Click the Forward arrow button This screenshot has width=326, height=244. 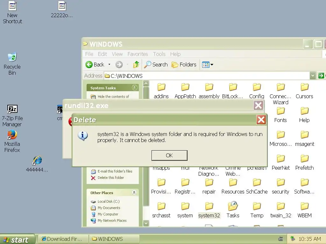119,64
